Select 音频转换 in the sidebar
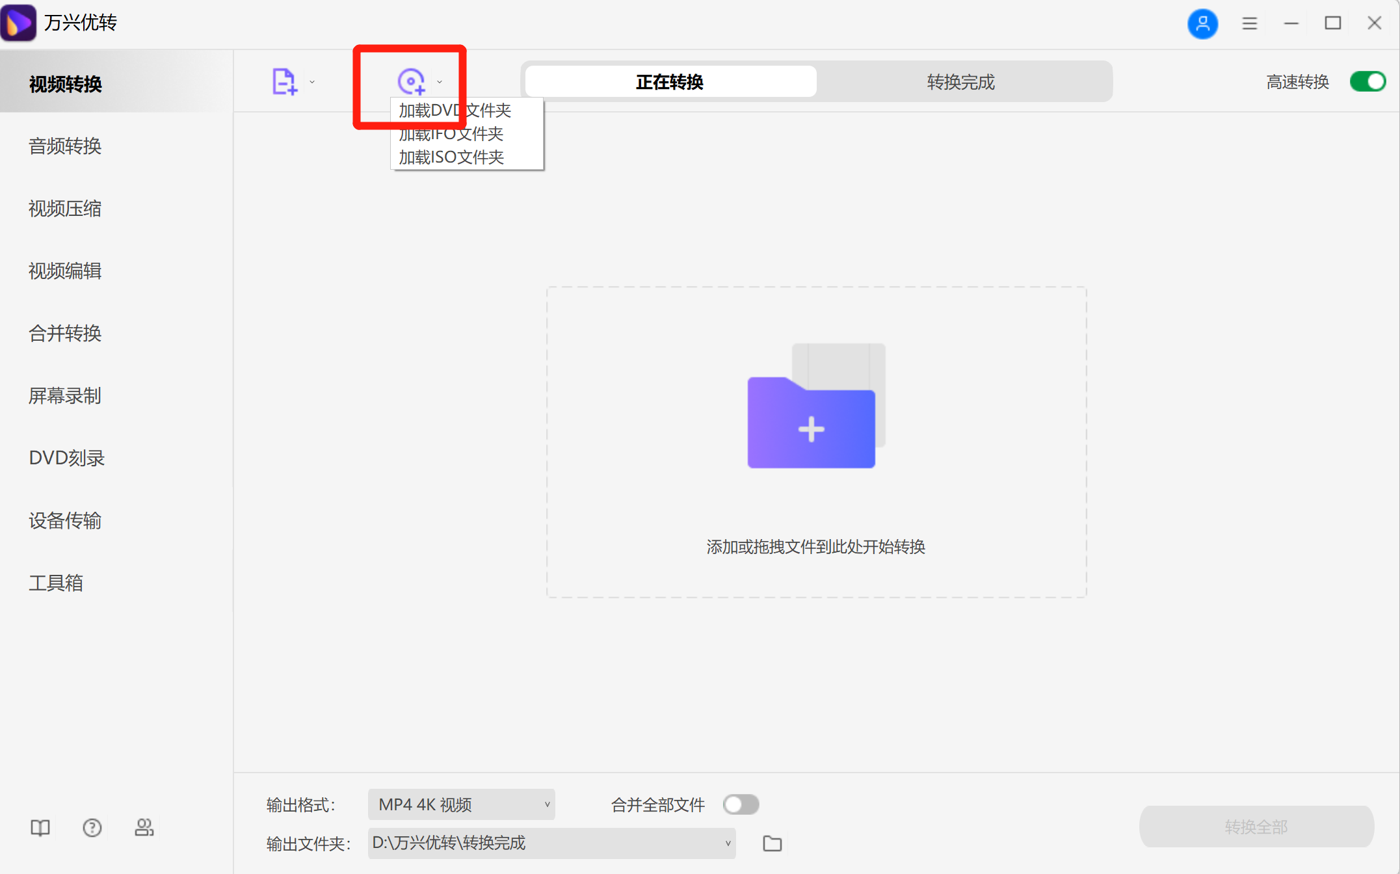 [64, 146]
